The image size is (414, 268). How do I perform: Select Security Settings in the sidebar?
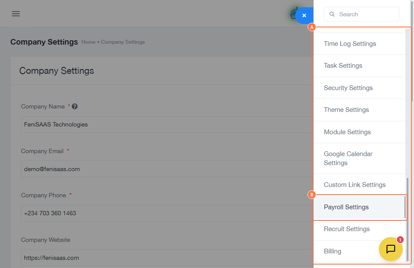(348, 88)
